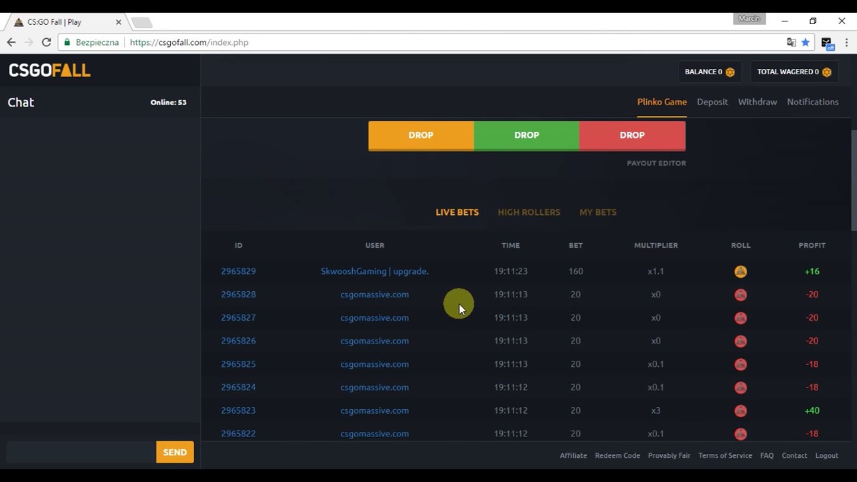Click the red DROP button
Image resolution: width=857 pixels, height=482 pixels.
632,135
